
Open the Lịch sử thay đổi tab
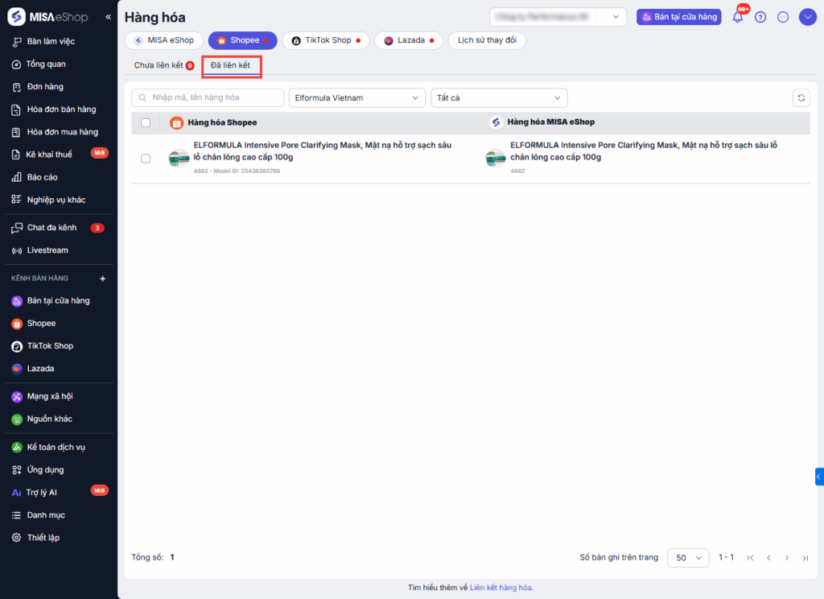click(x=487, y=40)
